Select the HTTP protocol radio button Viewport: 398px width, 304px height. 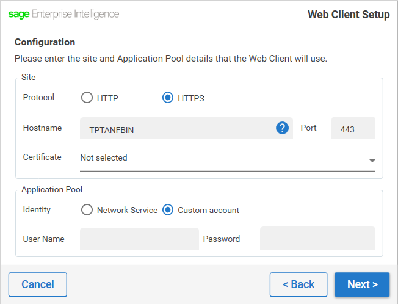(87, 98)
